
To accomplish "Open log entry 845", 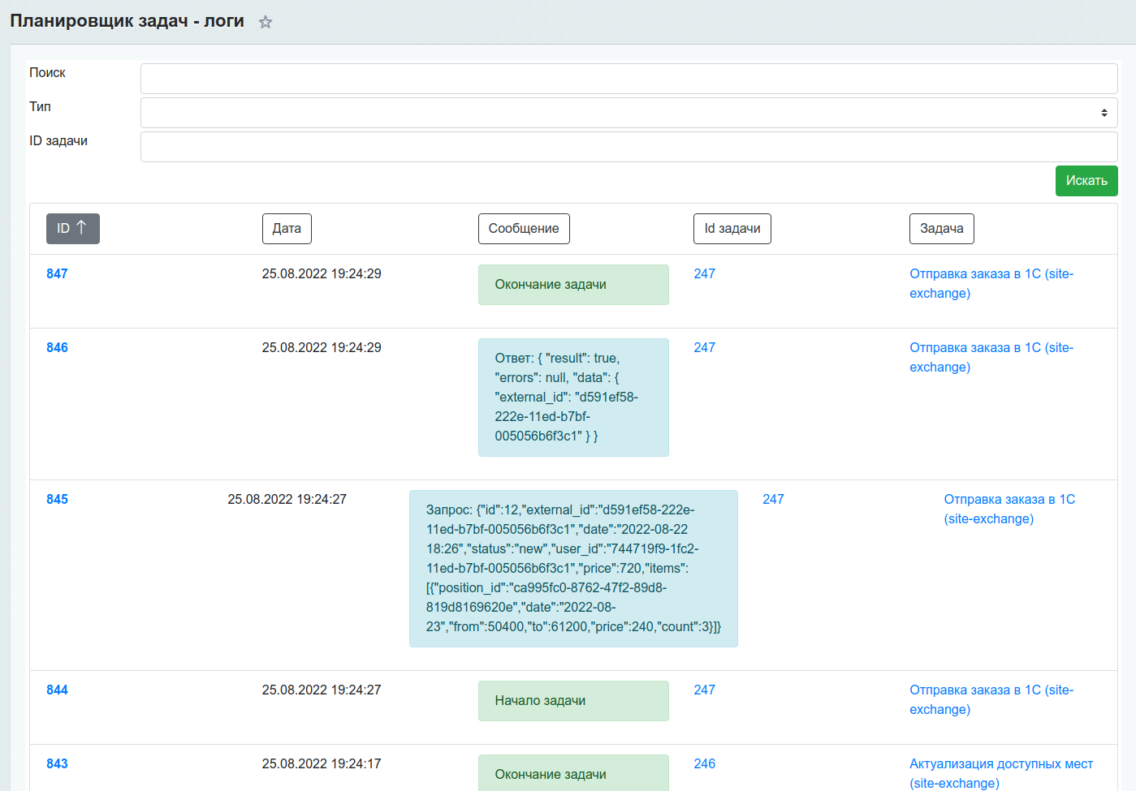I will (57, 500).
